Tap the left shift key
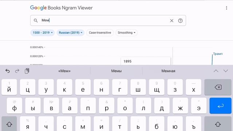The height and width of the screenshot is (131, 233). point(9,124)
